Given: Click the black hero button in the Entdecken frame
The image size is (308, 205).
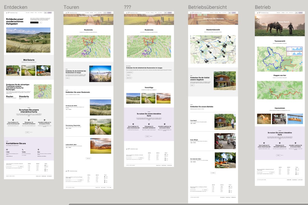Looking at the screenshot, I should click(x=34, y=22).
